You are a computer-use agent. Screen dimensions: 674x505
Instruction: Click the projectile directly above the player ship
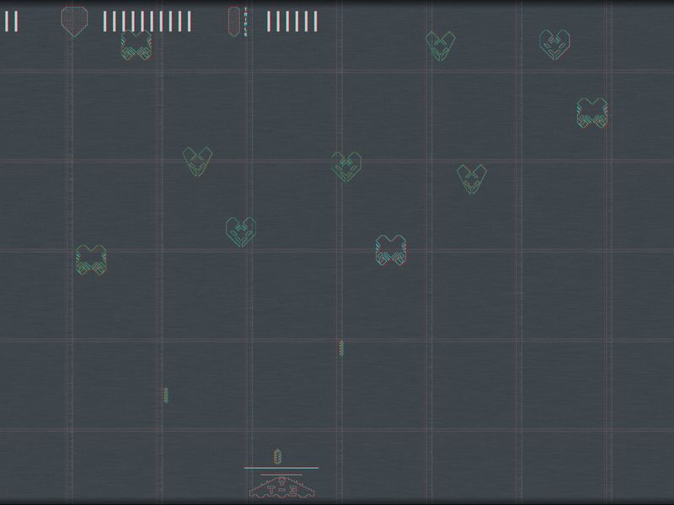278,456
